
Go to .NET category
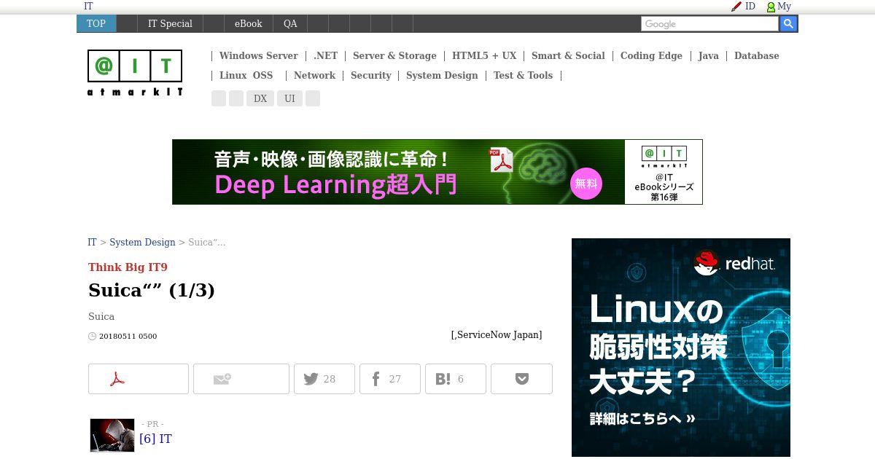(x=325, y=56)
